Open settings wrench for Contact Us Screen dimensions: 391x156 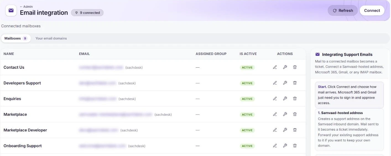tap(285, 67)
